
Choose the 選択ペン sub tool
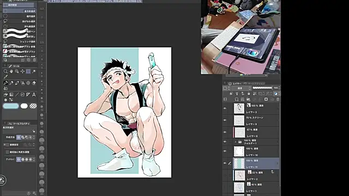tap(20, 32)
